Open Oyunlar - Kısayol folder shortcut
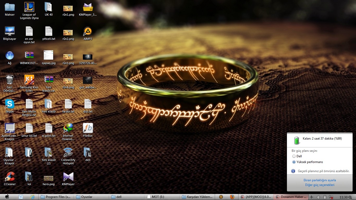The height and width of the screenshot is (200, 356). point(10,156)
